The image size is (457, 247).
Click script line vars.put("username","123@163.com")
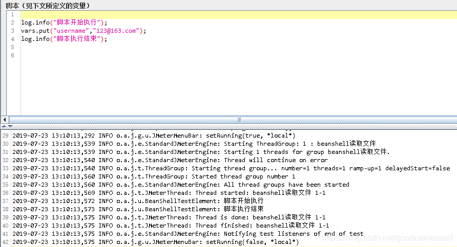(84, 31)
